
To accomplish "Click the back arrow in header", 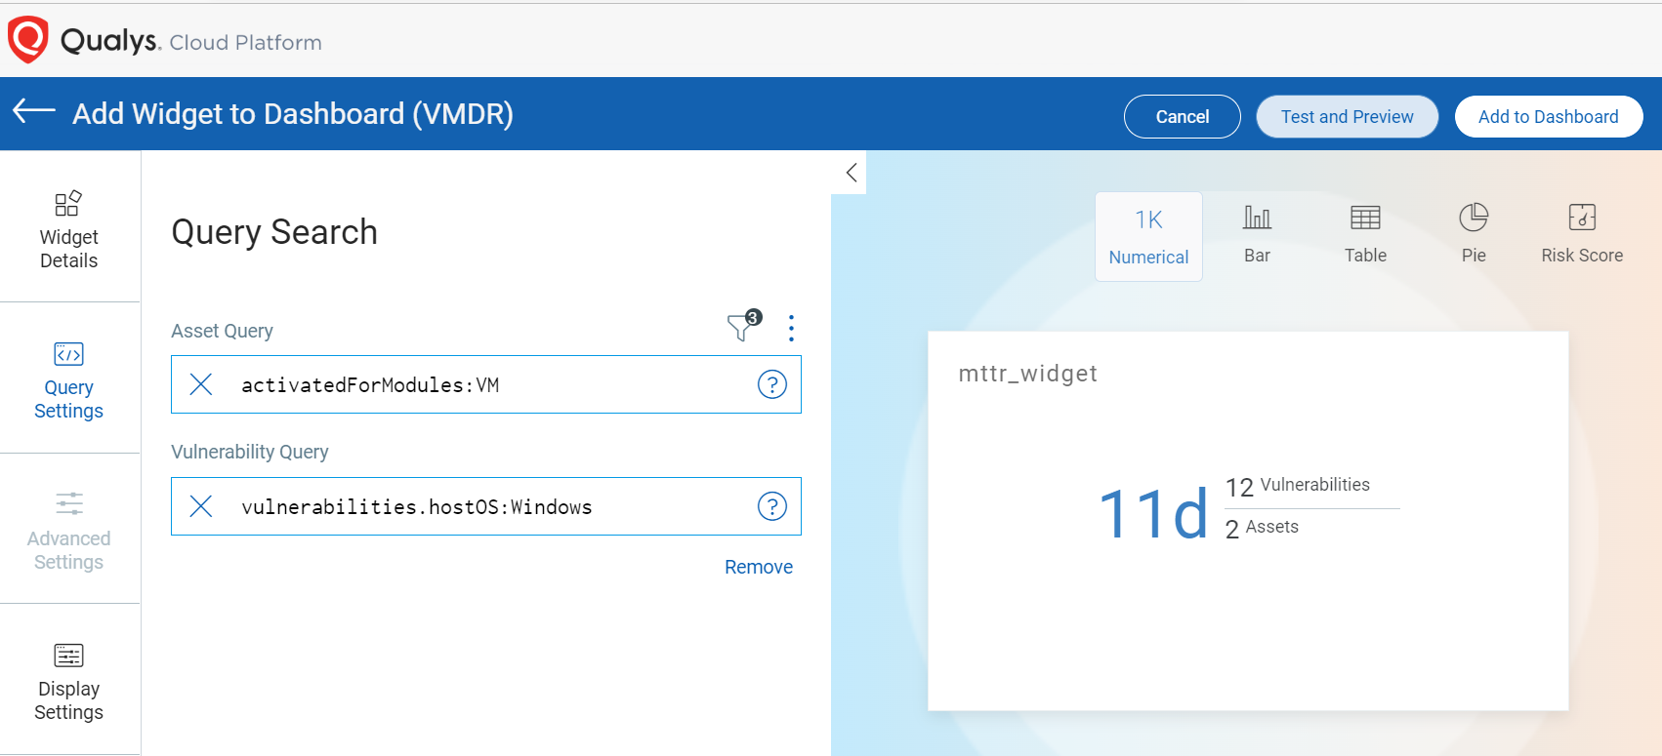I will (34, 112).
